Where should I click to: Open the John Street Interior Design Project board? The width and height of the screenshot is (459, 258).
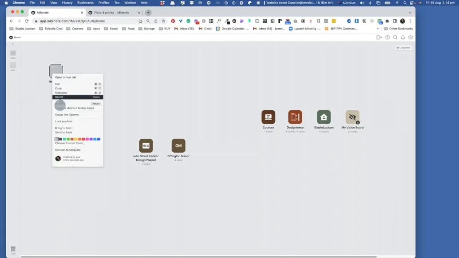(146, 146)
